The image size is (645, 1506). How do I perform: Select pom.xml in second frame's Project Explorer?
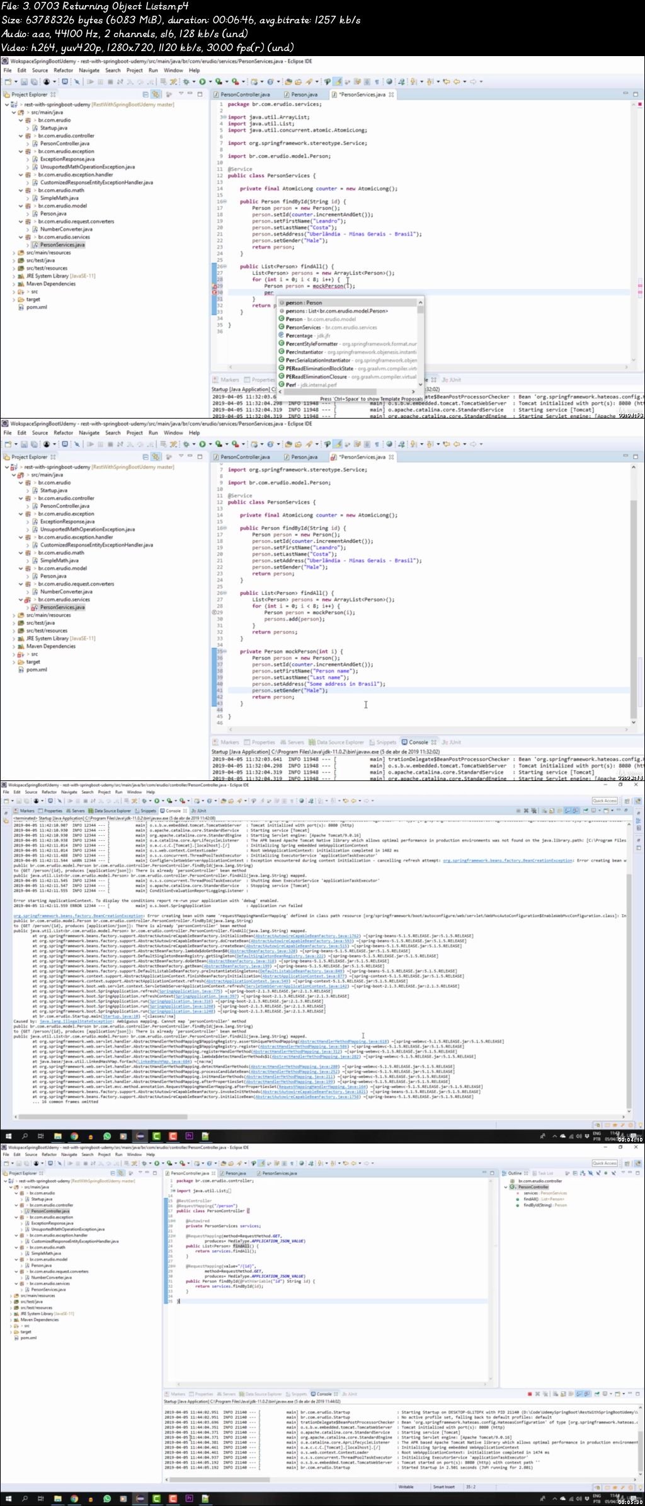click(x=37, y=669)
